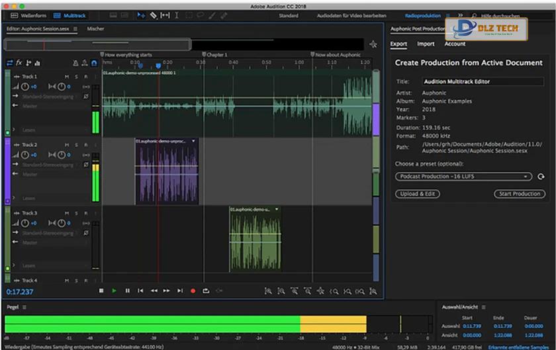The image size is (556, 350).
Task: Click Zoom In at In Point icon
Action: [334, 292]
